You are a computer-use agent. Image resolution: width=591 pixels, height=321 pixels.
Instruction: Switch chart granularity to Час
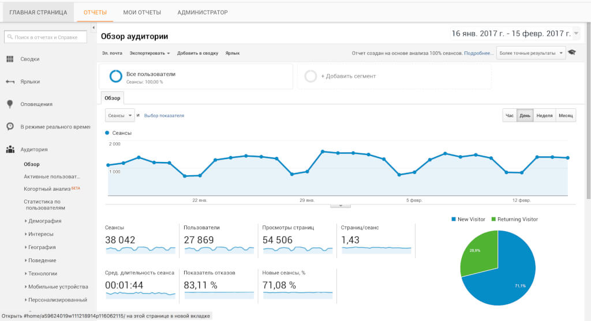tap(509, 115)
